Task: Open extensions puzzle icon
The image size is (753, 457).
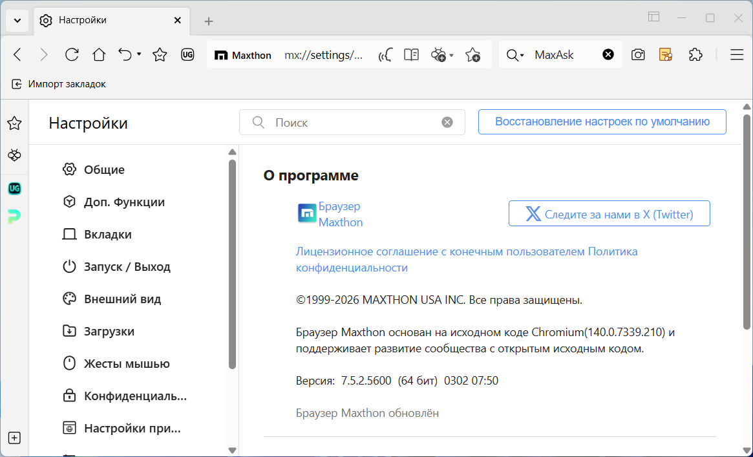Action: click(695, 55)
